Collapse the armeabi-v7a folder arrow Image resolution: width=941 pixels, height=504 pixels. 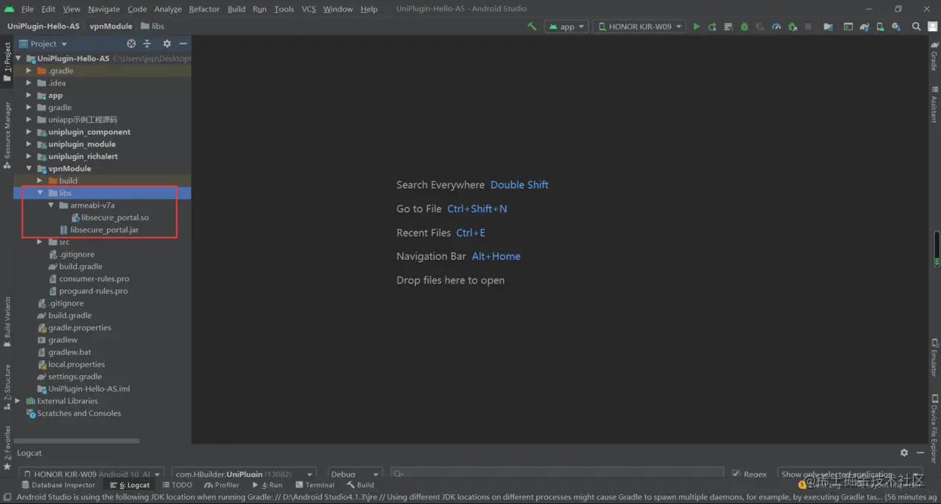click(51, 205)
